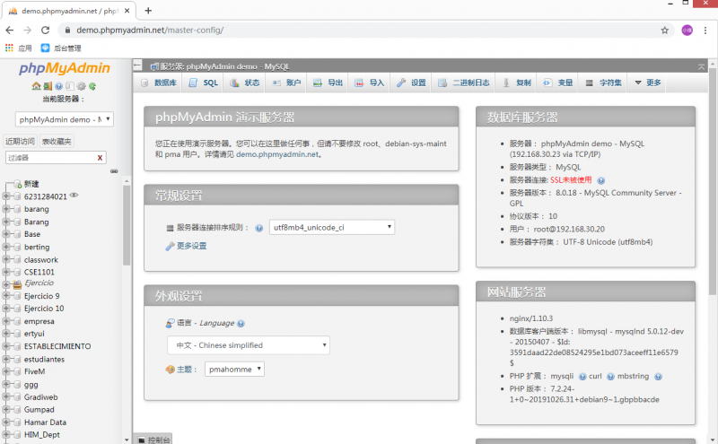718x444 pixels.
Task: Collapse sidebar using minus button beside server title
Action: 137,65
